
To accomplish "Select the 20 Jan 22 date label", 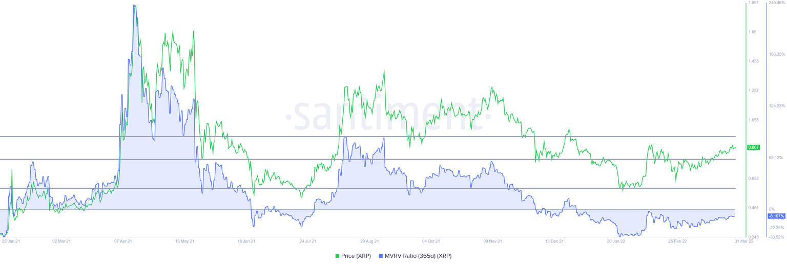I will [x=615, y=240].
